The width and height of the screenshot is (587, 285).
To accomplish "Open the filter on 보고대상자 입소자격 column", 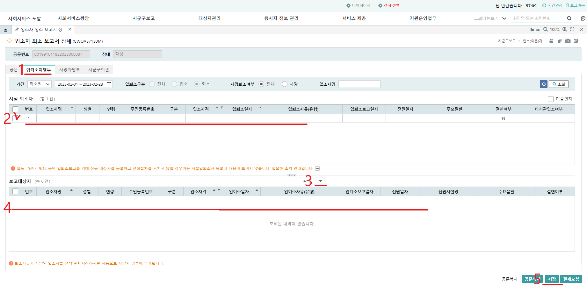I will click(219, 190).
